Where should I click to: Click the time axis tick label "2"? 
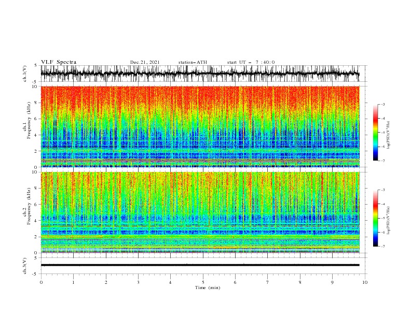point(106,282)
